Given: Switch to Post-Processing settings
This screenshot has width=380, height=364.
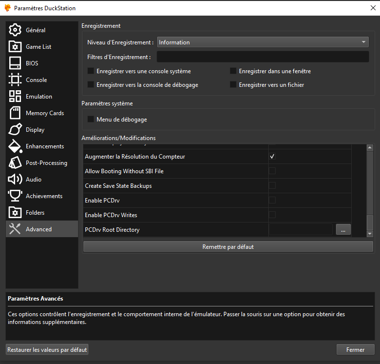Looking at the screenshot, I should pyautogui.click(x=42, y=162).
